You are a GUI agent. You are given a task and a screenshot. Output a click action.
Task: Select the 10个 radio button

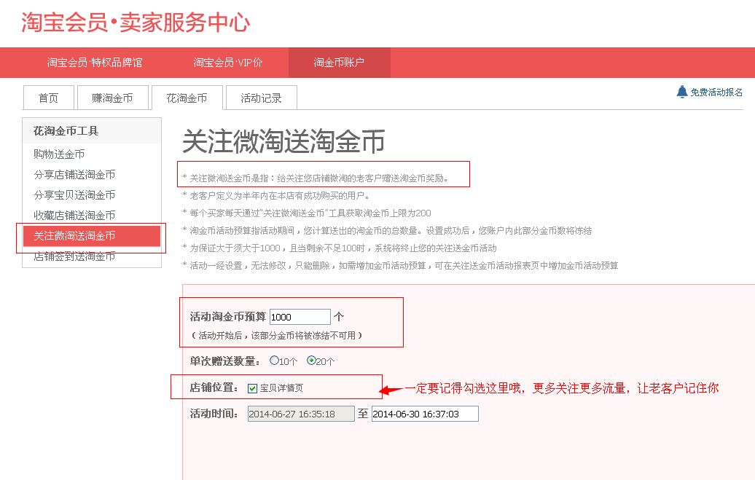[274, 360]
